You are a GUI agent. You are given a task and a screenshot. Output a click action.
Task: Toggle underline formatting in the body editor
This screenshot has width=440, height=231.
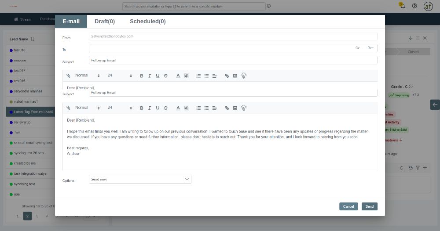158,108
